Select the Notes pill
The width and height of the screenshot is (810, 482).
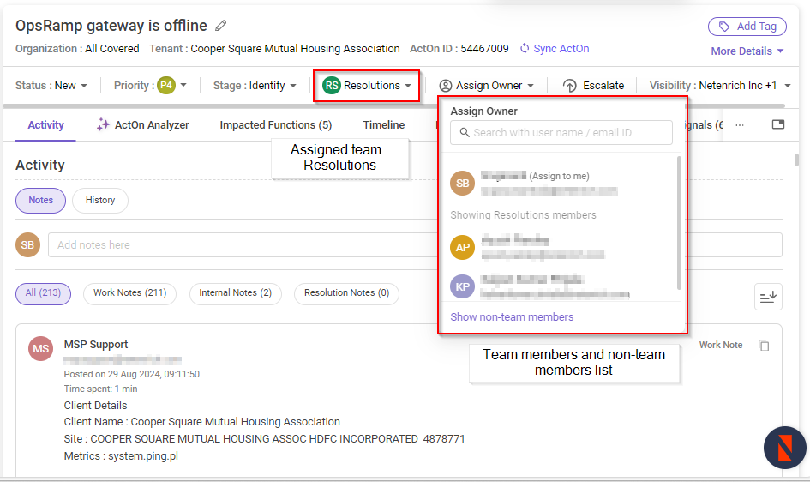[41, 201]
